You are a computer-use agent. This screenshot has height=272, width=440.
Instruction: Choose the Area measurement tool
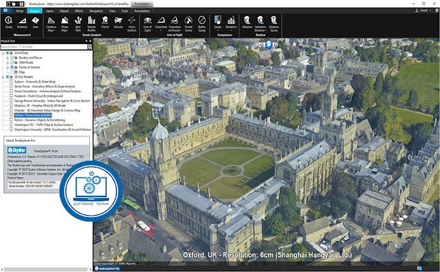35,23
